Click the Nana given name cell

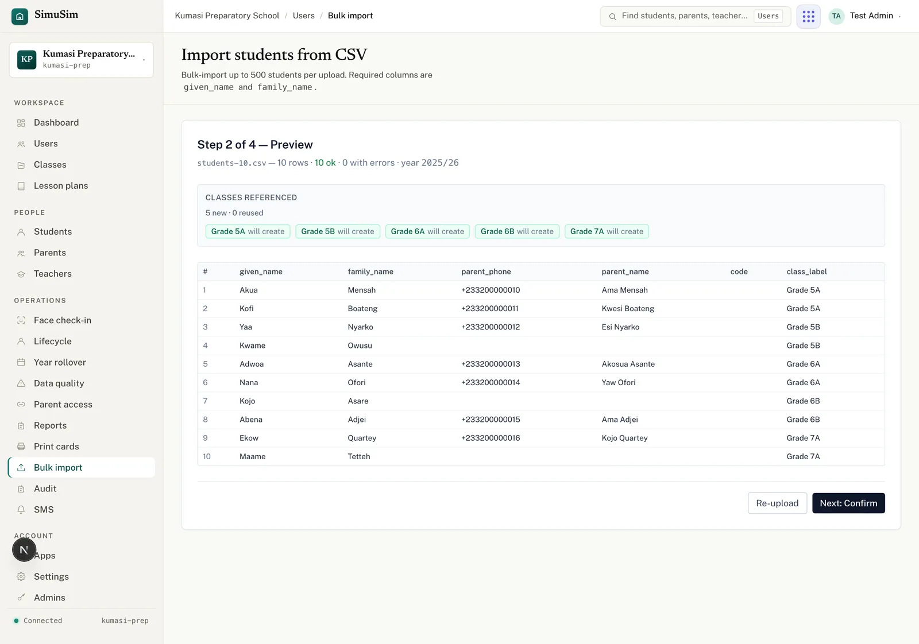[x=249, y=382]
